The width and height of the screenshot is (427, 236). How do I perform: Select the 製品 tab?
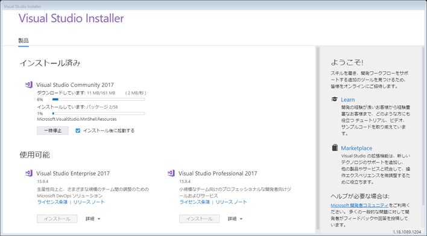pyautogui.click(x=24, y=40)
